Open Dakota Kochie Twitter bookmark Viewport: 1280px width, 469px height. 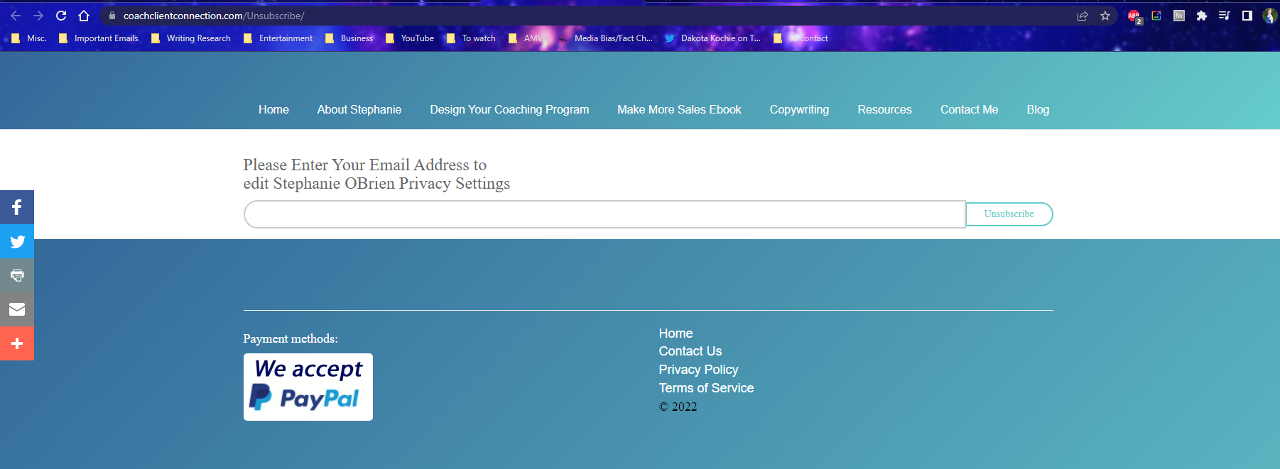712,38
